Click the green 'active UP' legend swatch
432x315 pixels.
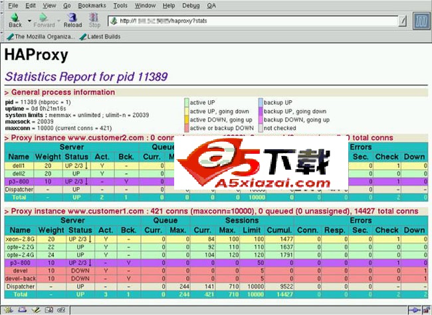point(187,103)
